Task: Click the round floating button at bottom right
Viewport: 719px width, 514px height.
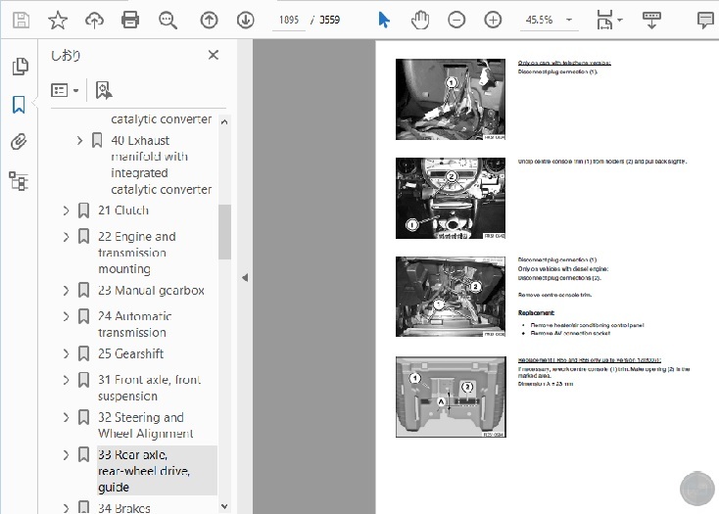Action: [x=697, y=490]
